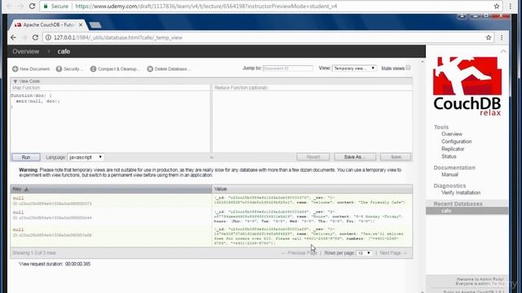Click the splitter handle between code and results
The width and height of the screenshot is (522, 293).
pos(211,157)
